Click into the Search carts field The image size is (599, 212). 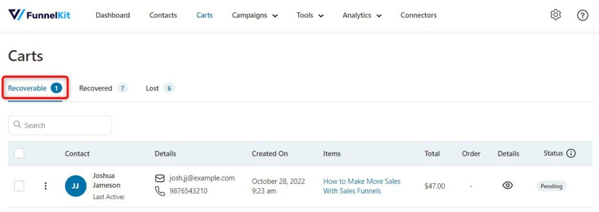click(x=60, y=125)
